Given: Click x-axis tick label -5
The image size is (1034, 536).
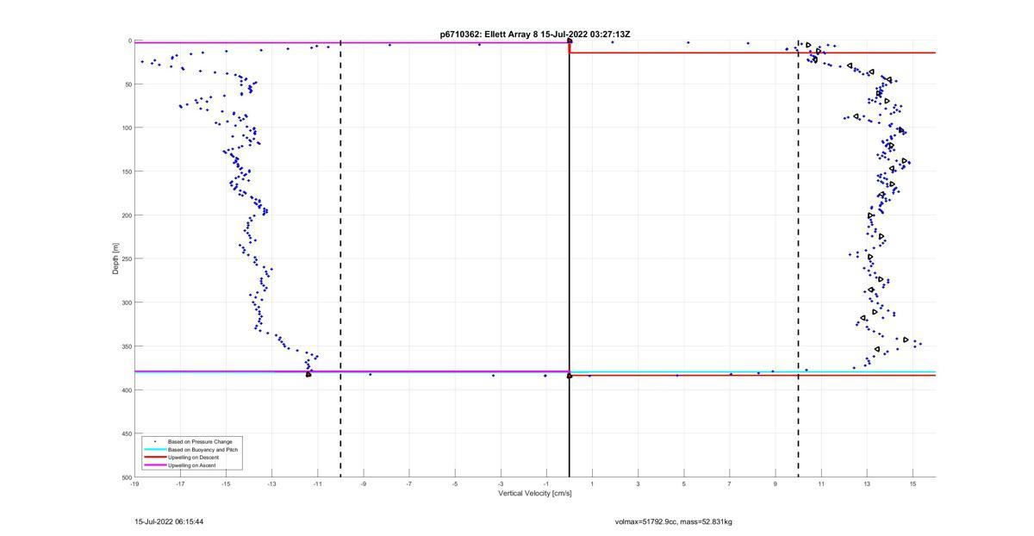Looking at the screenshot, I should (x=455, y=483).
